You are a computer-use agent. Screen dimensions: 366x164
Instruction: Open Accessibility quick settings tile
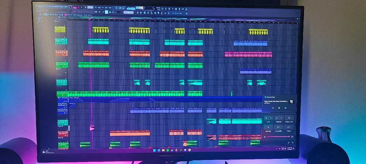point(279,127)
